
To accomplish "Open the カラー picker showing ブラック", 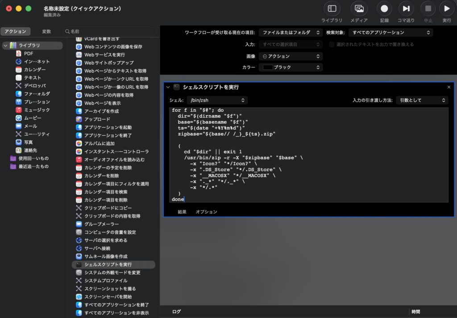I will click(291, 67).
